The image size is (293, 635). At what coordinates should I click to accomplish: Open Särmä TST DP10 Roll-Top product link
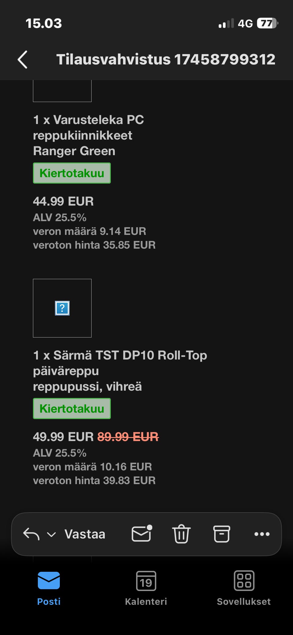click(120, 371)
